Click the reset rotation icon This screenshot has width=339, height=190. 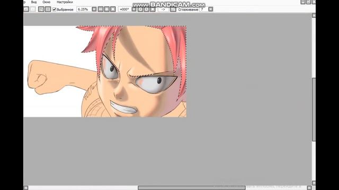point(153,9)
